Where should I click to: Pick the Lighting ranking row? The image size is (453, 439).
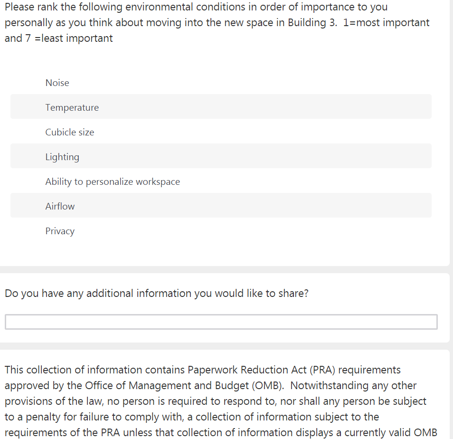(62, 157)
